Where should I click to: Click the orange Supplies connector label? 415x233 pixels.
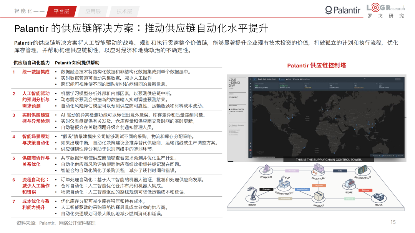click(x=319, y=185)
